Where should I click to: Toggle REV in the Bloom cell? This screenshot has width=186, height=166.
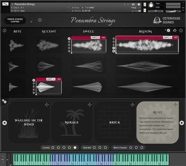[176, 37]
